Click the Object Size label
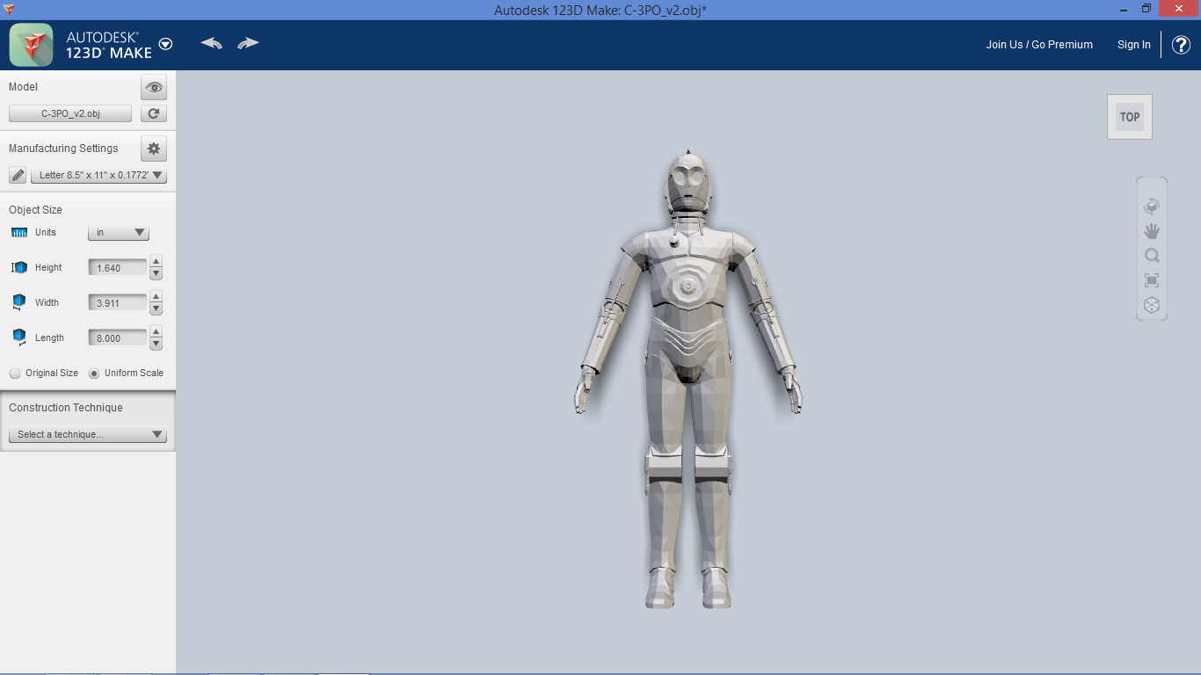Viewport: 1201px width, 675px height. click(x=35, y=210)
